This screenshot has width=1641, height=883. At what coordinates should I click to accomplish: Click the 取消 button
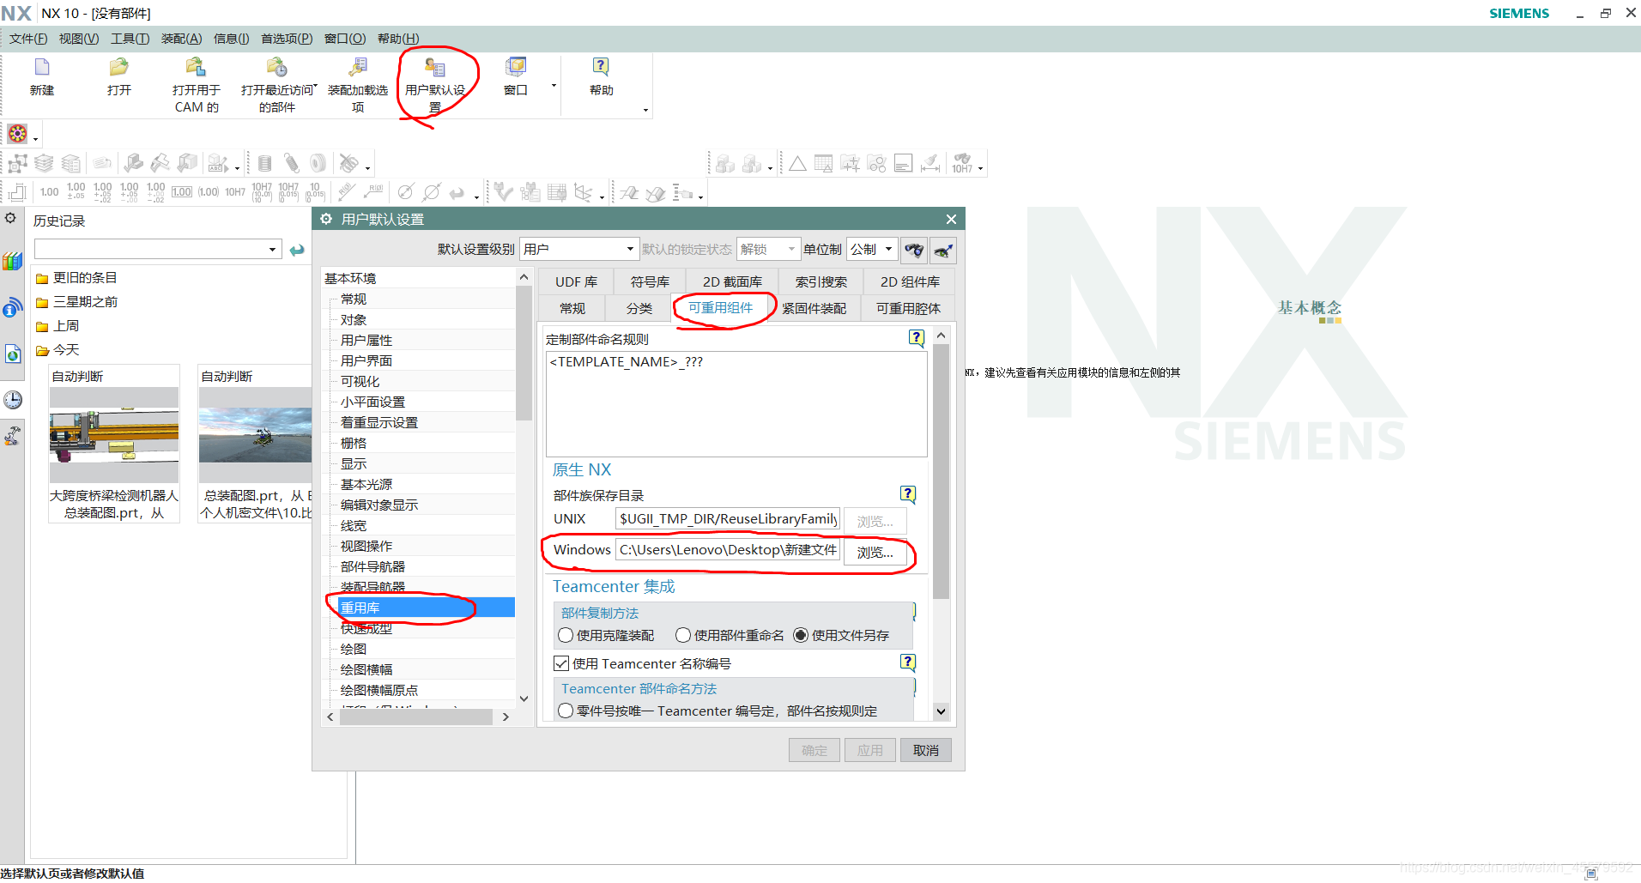click(925, 750)
